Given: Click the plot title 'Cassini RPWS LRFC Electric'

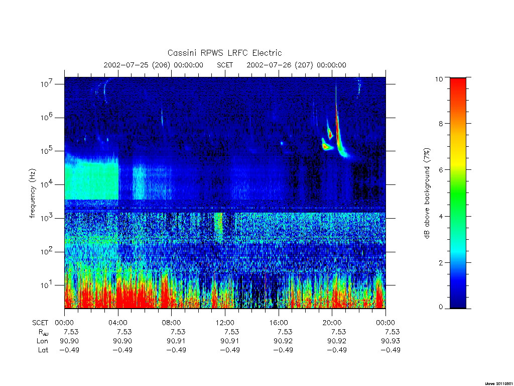Looking at the screenshot, I should [x=224, y=53].
